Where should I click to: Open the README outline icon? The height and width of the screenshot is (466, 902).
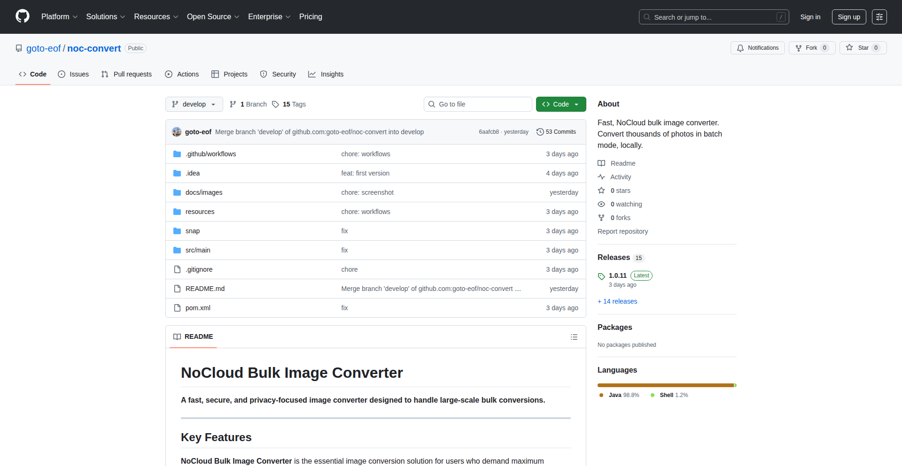574,337
